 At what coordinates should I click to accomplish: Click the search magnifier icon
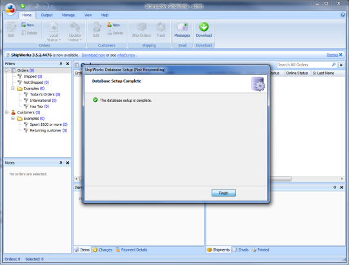click(x=334, y=64)
